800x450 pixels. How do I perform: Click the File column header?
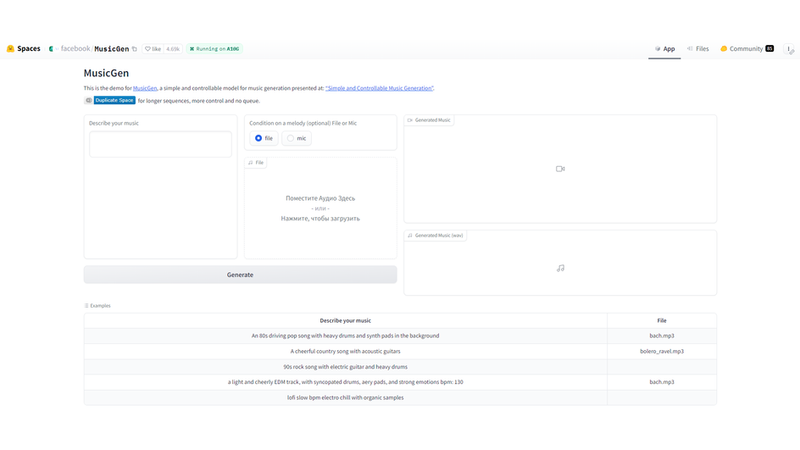click(662, 320)
